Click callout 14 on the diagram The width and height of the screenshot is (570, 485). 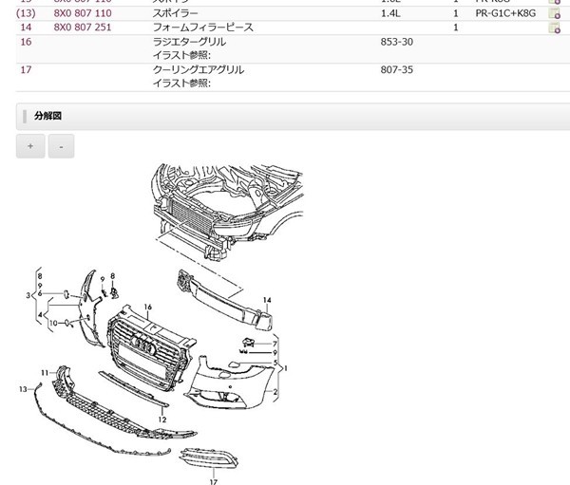pos(267,301)
